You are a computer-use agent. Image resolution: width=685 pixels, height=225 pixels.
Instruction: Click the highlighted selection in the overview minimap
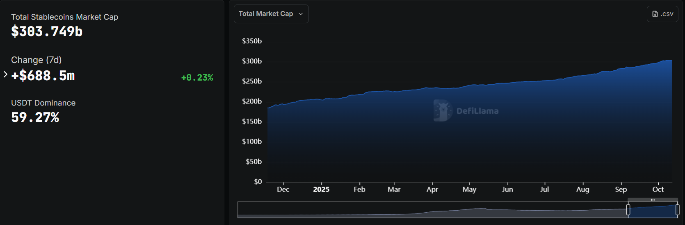click(653, 210)
